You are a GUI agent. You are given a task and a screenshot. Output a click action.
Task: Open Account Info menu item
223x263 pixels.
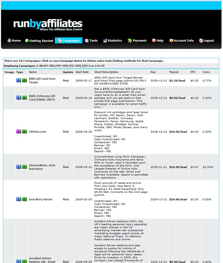coord(182,40)
